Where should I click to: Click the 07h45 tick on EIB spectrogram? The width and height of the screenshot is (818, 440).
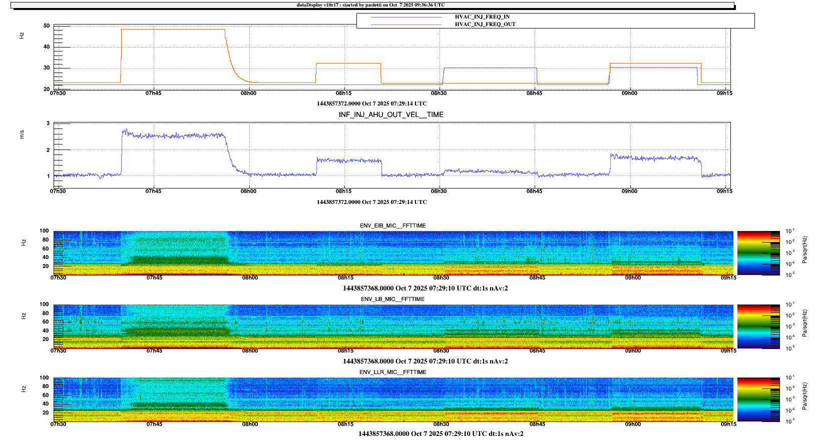[x=154, y=277]
